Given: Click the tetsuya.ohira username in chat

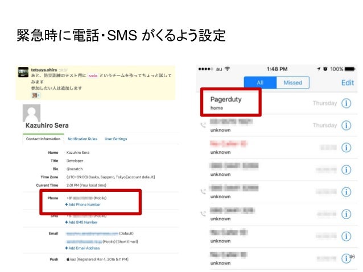Looking at the screenshot, I should pos(44,70).
